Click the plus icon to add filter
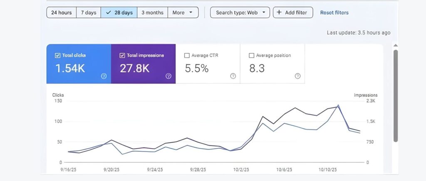The width and height of the screenshot is (426, 181). coord(279,12)
